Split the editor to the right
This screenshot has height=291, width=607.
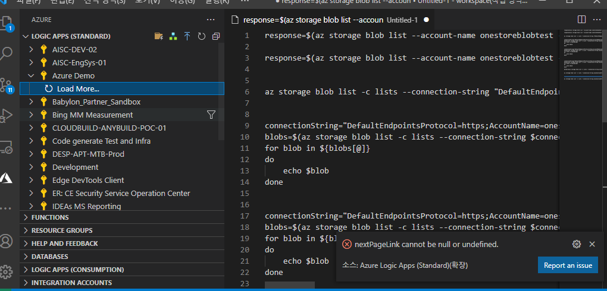tap(581, 20)
